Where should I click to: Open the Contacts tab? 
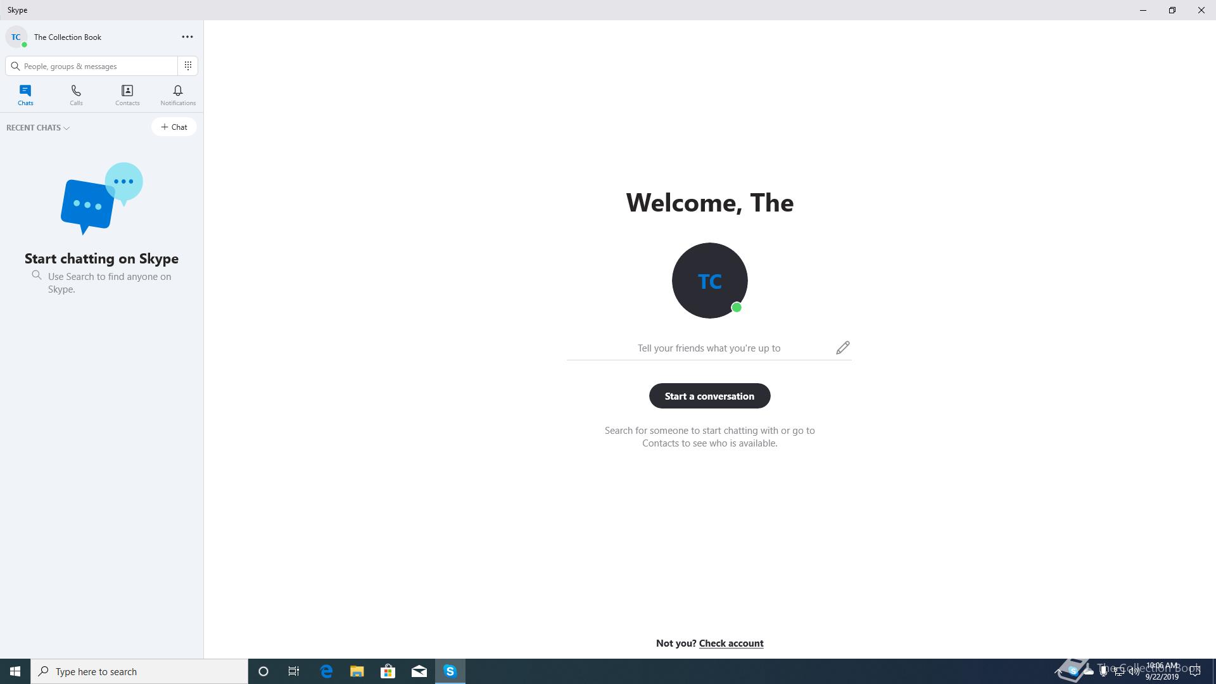click(x=127, y=95)
